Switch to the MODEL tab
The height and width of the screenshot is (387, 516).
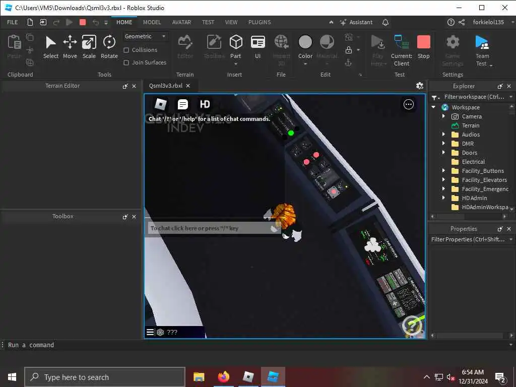click(152, 22)
